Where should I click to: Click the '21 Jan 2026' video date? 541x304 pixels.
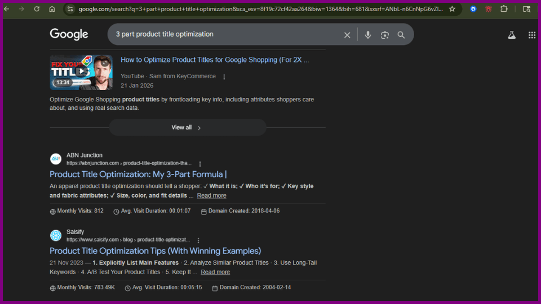tap(137, 86)
